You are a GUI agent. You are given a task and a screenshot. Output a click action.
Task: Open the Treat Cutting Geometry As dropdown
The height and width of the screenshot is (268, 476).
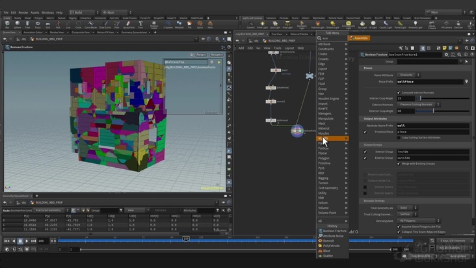(407, 214)
